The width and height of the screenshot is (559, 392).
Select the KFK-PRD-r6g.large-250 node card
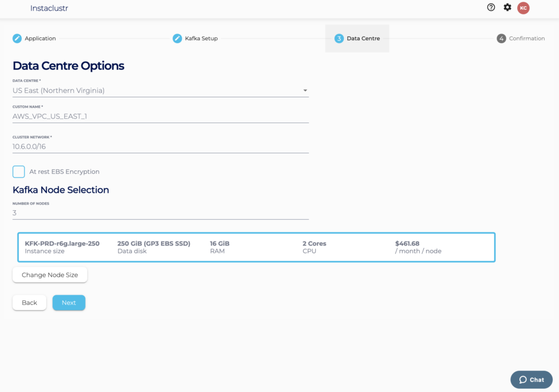[x=257, y=247]
